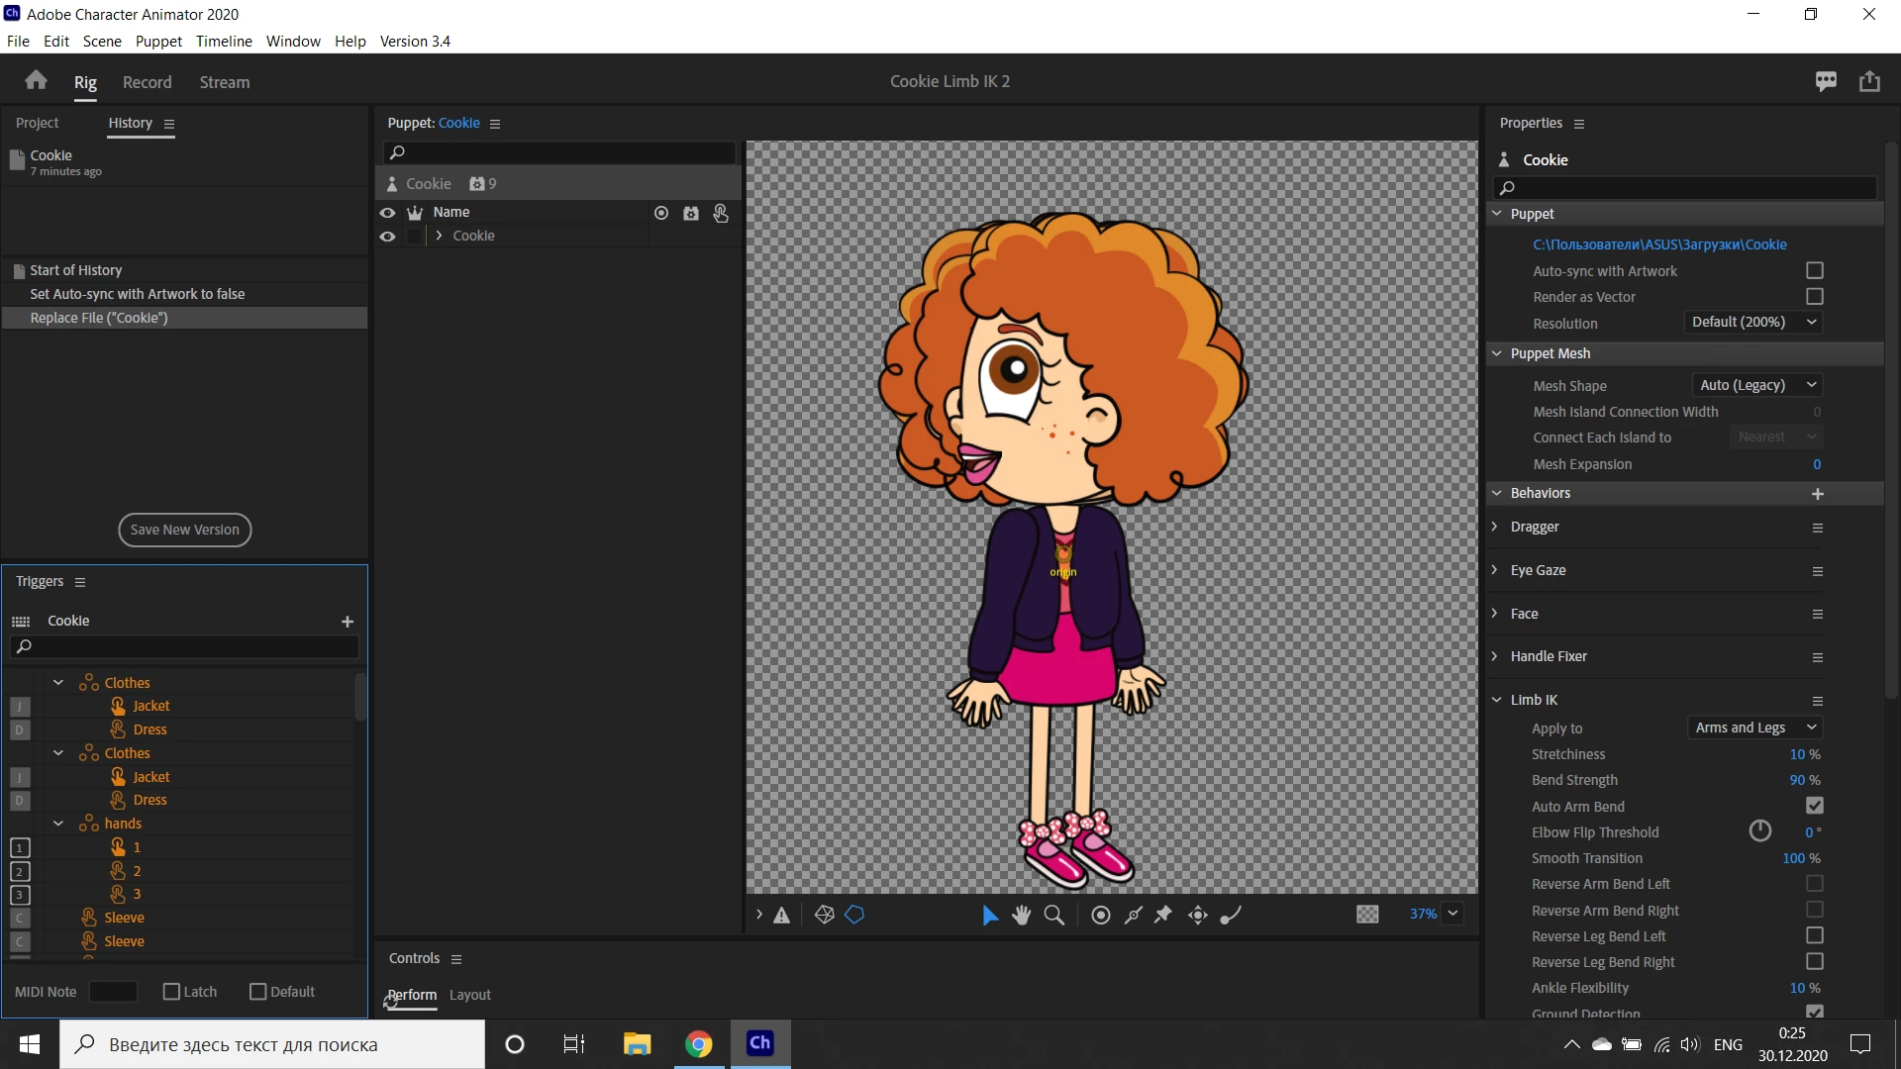
Task: Select the Hand tool
Action: (1022, 916)
